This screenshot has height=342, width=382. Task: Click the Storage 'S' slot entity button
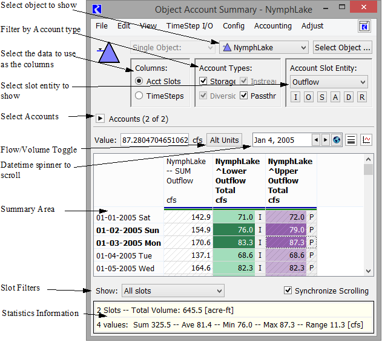click(322, 97)
